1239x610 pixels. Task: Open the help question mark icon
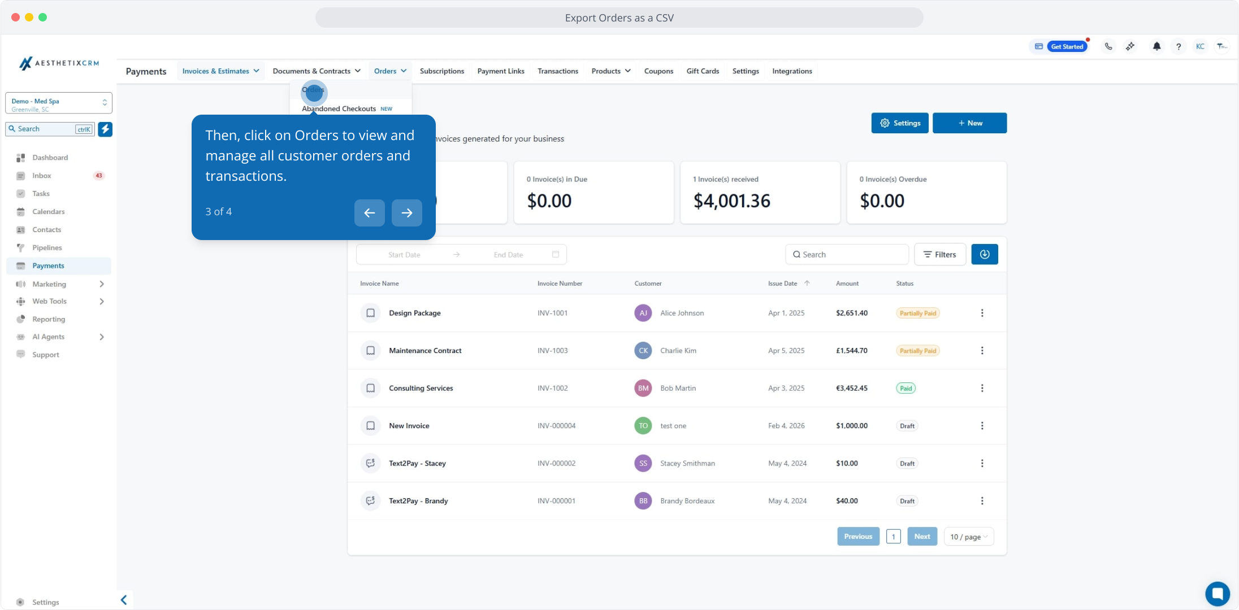point(1179,47)
